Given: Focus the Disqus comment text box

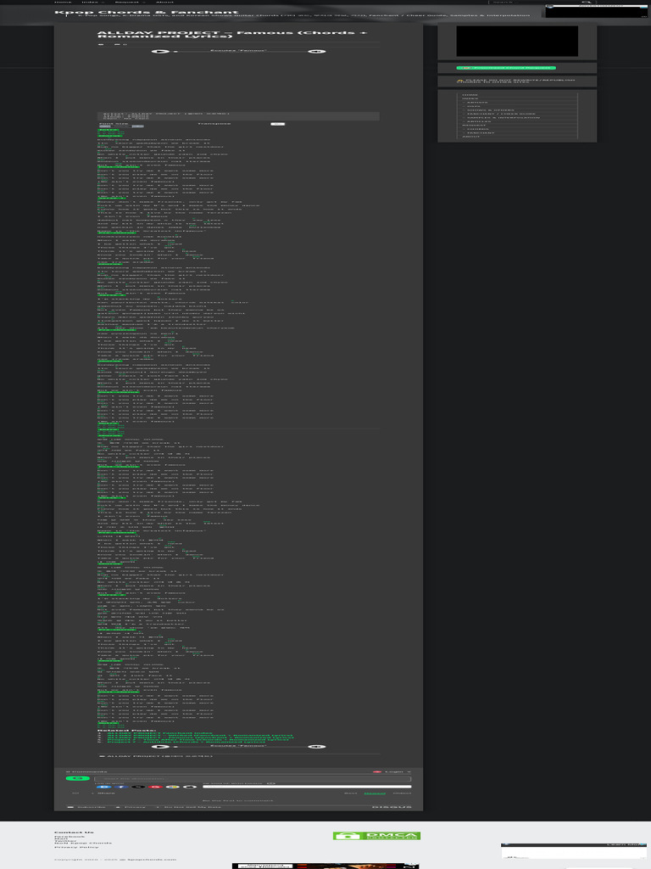Looking at the screenshot, I should [x=253, y=779].
